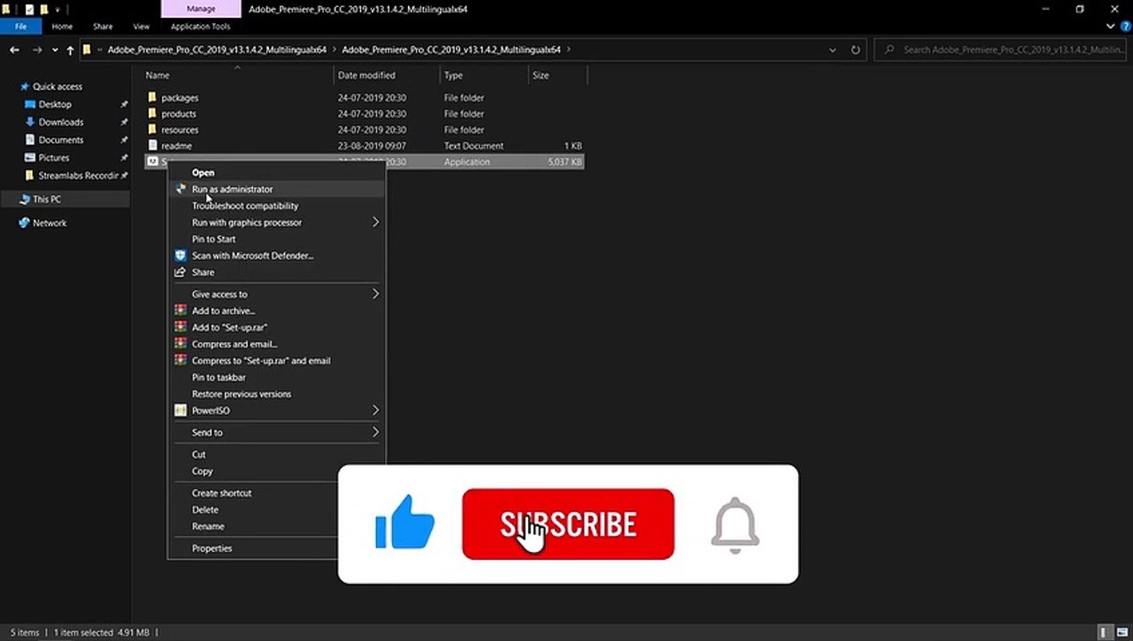1133x641 pixels.
Task: Click WinRAR icon beside Add to archive
Action: pyautogui.click(x=181, y=311)
